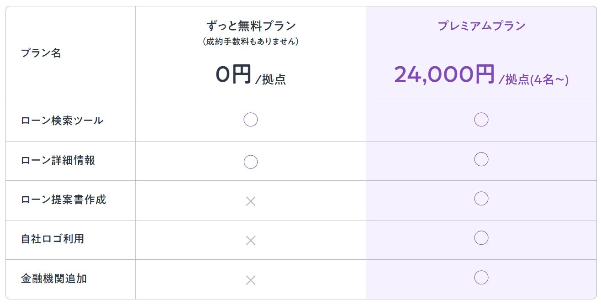Click the premium plan circle for 自社ロゴ利用
Viewport: 601px width, 304px height.
click(x=481, y=238)
